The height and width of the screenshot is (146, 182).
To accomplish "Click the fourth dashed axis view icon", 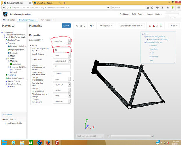I will (161, 26).
